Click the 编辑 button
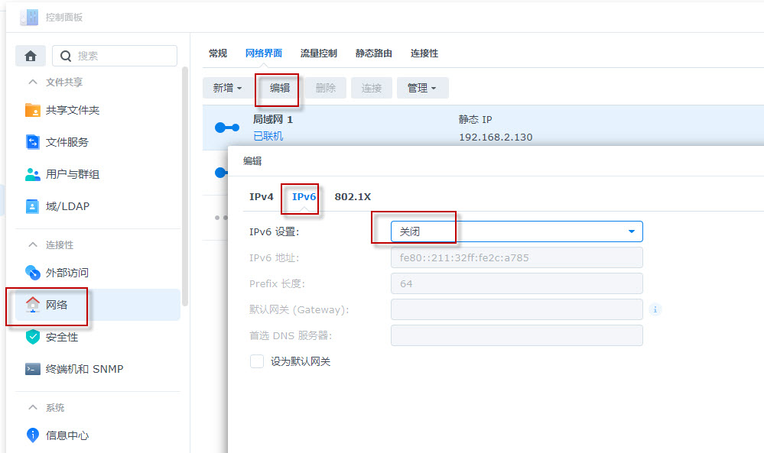 pos(280,88)
